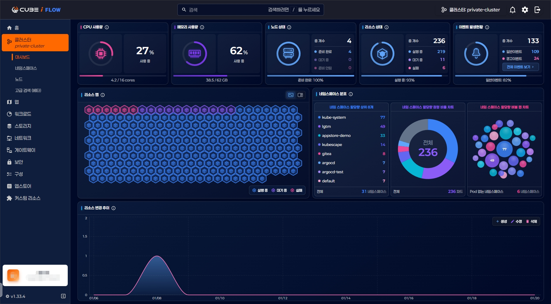Click info icon next to CPU 사용량
Screen dimensions: 551x304
tap(107, 27)
